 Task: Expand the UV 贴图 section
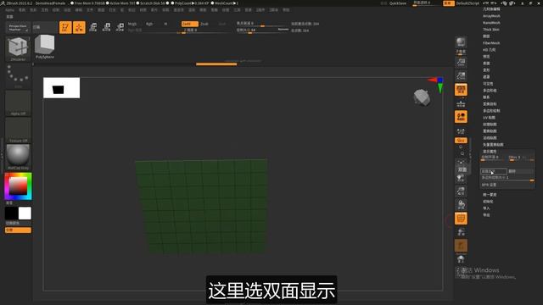(x=489, y=118)
